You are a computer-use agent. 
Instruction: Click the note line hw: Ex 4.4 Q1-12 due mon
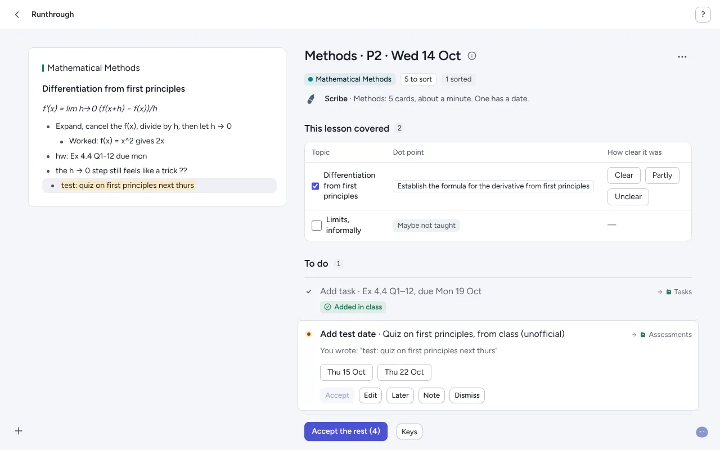point(101,156)
